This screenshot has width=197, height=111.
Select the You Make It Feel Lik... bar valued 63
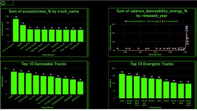pyautogui.click(x=58, y=86)
